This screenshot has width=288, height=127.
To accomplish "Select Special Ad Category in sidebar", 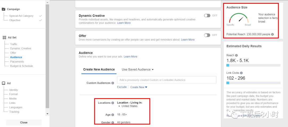I will (21, 16).
